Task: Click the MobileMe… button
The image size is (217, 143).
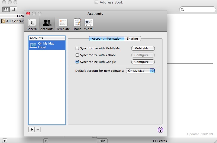Action: (x=143, y=48)
